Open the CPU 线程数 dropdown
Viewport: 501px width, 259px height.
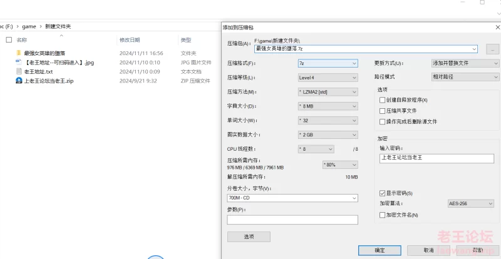point(316,149)
